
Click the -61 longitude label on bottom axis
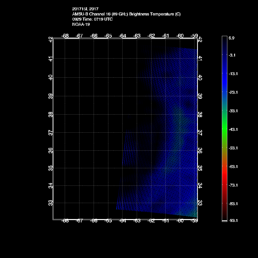pyautogui.click(x=165, y=221)
